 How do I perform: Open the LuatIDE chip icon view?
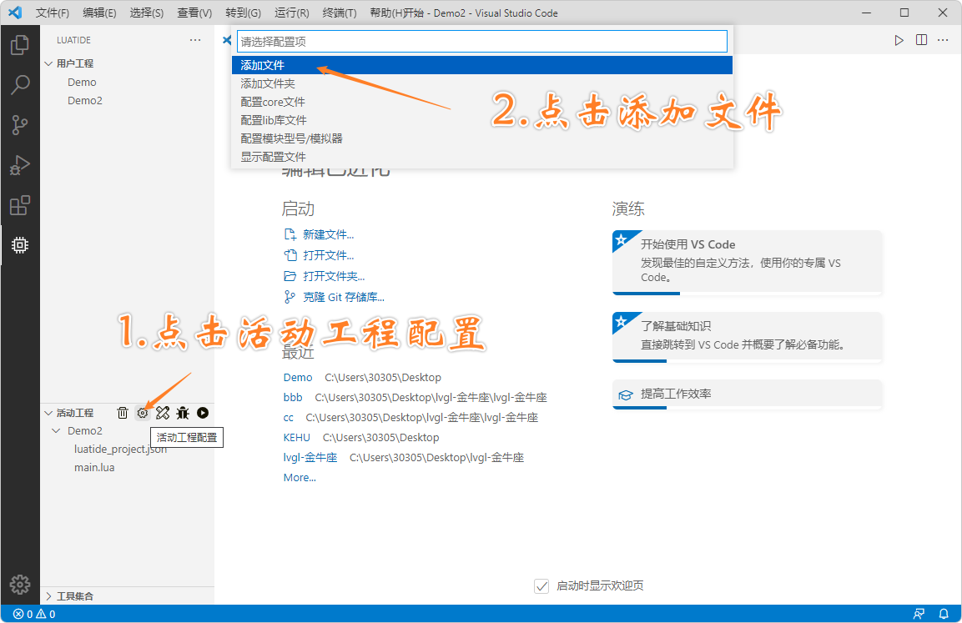click(x=20, y=245)
